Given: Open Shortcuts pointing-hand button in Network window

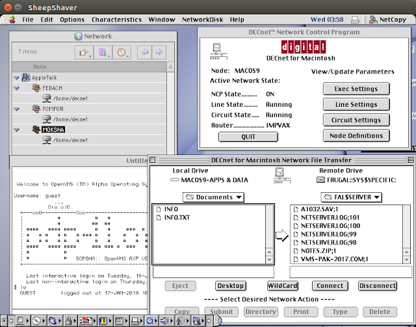Looking at the screenshot, I should pos(84,52).
